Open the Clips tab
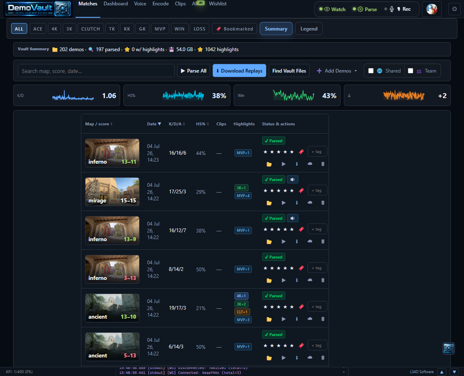This screenshot has height=376, width=464. click(x=180, y=4)
